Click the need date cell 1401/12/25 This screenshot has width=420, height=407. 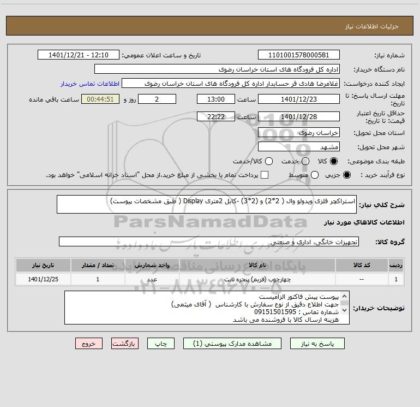click(43, 279)
